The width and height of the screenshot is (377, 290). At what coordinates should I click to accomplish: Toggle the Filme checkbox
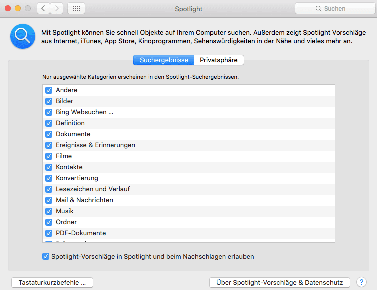coord(49,156)
